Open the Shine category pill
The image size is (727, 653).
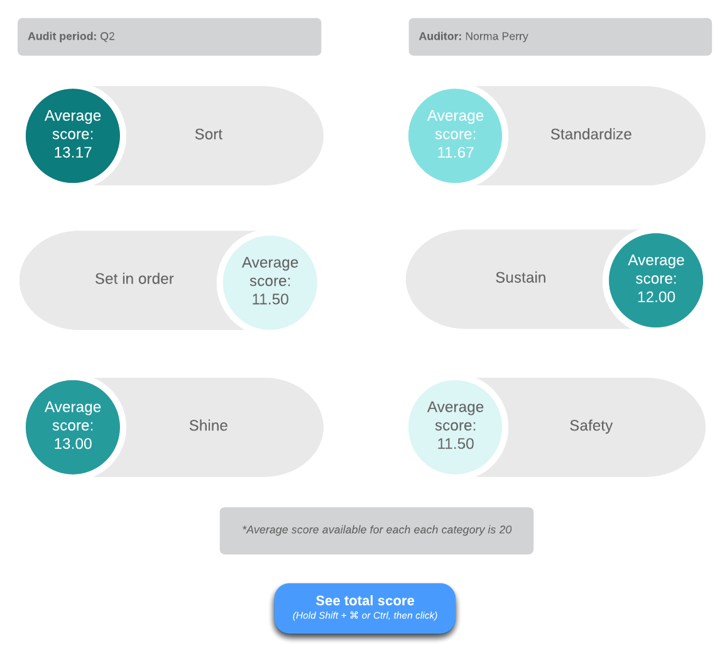pyautogui.click(x=174, y=427)
